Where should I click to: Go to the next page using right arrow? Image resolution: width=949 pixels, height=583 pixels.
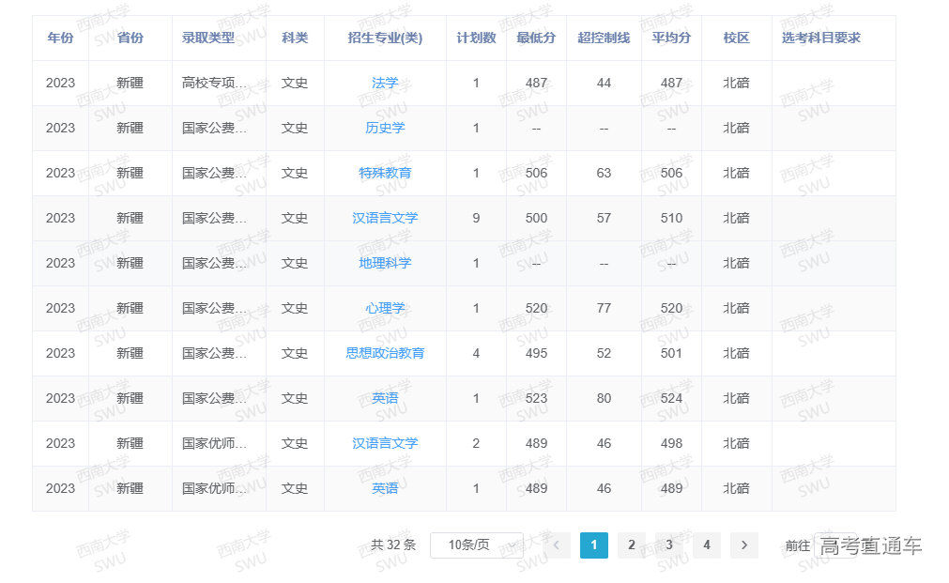tap(743, 545)
